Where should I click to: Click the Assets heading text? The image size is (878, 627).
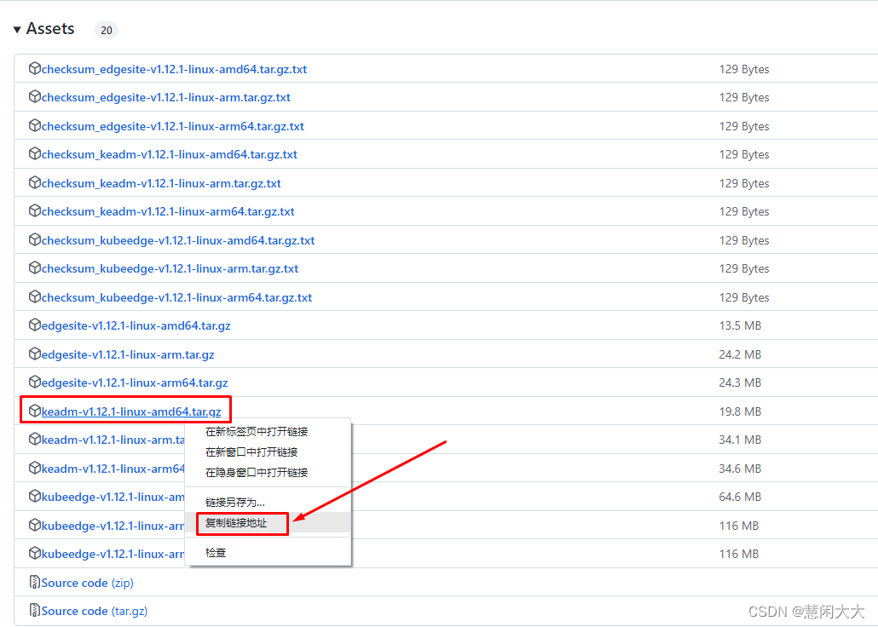point(50,29)
